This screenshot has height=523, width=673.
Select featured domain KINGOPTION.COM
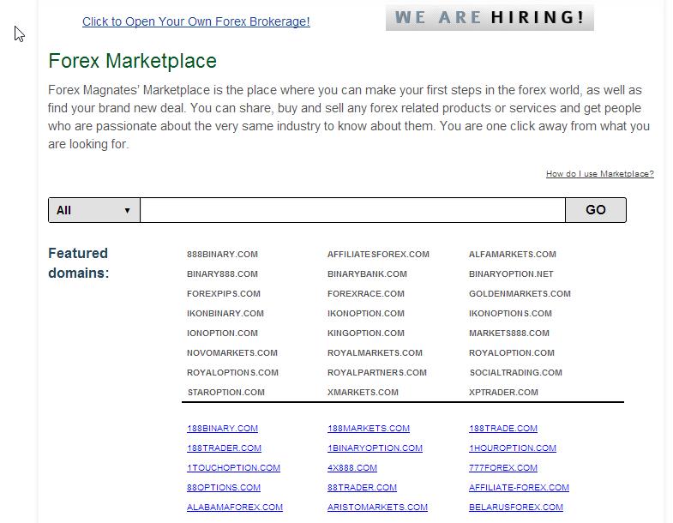[x=366, y=334]
